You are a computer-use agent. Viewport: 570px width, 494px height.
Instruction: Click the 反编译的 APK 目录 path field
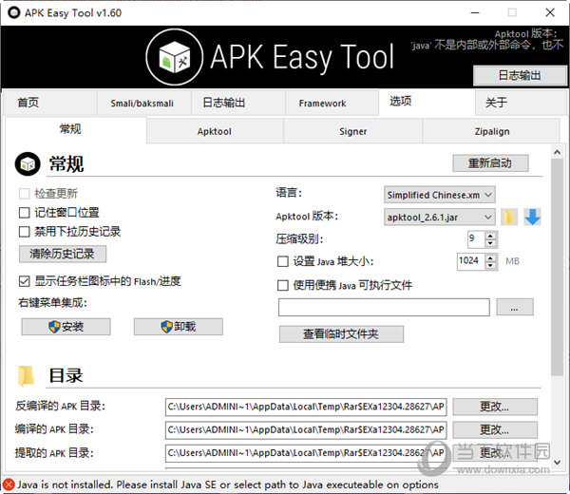(306, 407)
